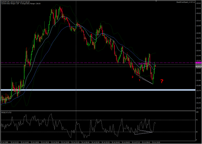Click the 131.90 price scale label
The width and height of the screenshot is (202, 144).
(x=198, y=81)
